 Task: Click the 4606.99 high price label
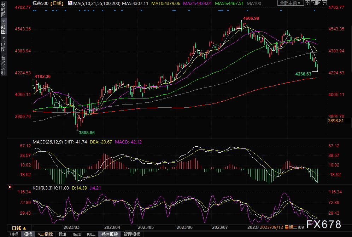tap(251, 18)
